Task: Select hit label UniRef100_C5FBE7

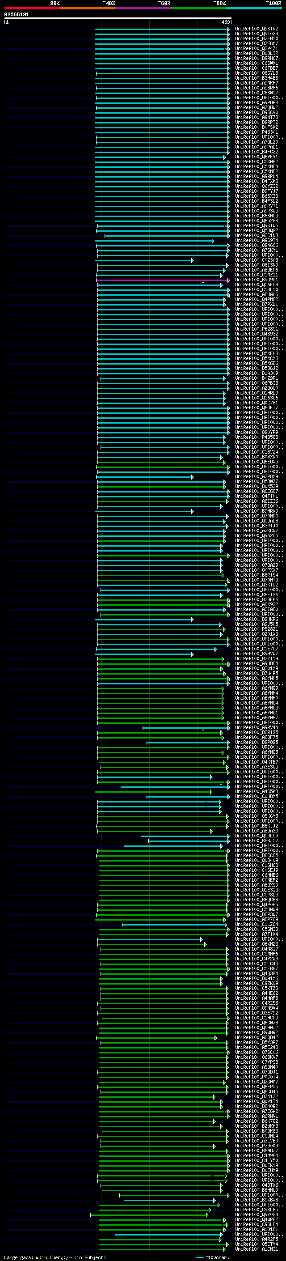Action: [x=257, y=969]
